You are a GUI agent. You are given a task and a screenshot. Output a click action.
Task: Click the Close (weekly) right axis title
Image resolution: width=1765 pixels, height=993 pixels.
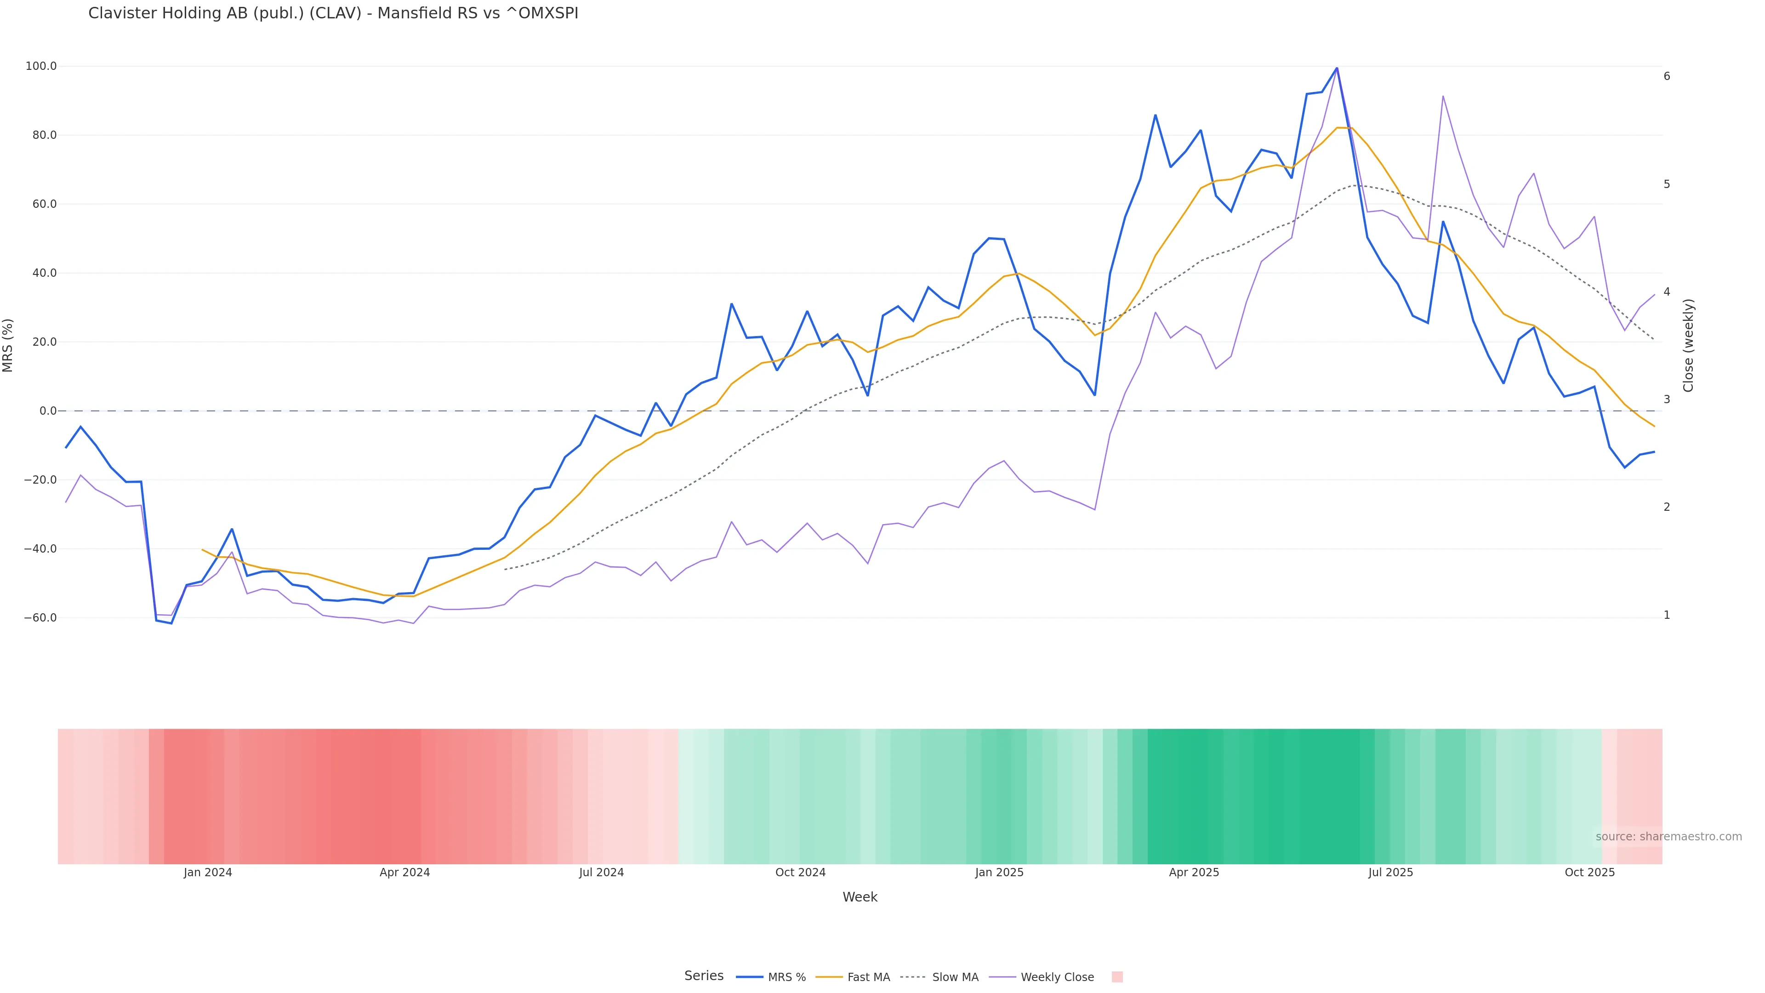1688,345
